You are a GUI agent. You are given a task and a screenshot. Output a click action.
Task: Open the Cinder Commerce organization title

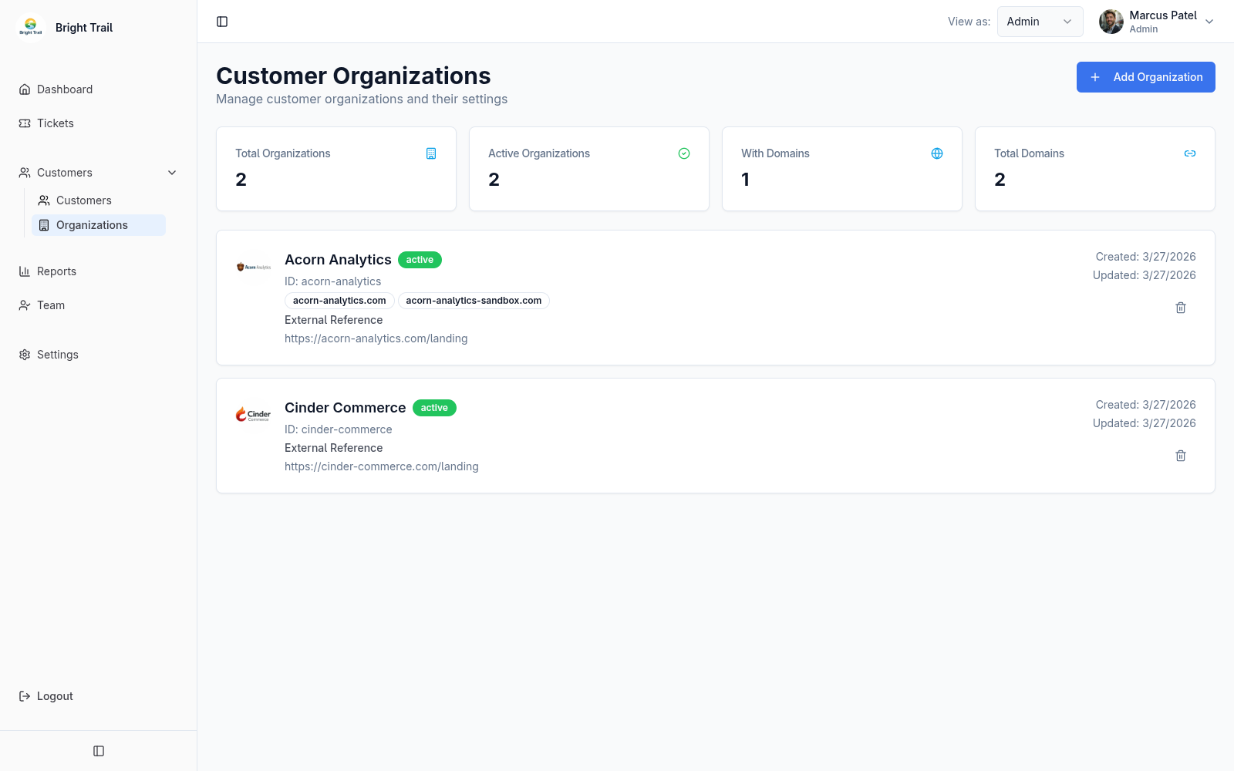[x=345, y=408]
